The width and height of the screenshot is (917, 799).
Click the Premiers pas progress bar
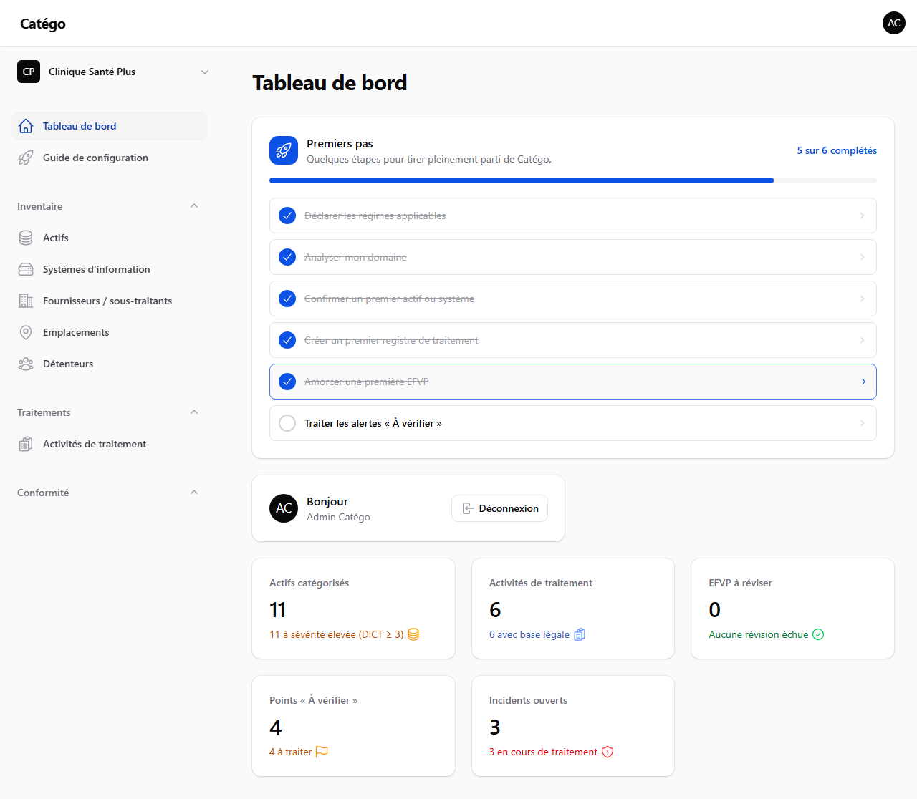573,180
